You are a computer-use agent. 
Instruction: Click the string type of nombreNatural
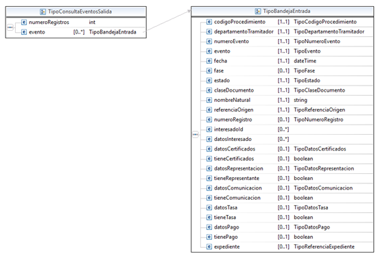coord(300,100)
